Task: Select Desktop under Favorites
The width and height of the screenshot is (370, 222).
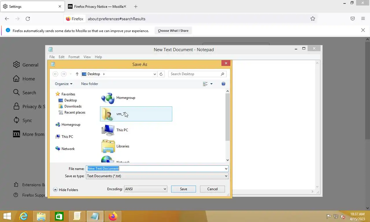Action: pos(68,100)
